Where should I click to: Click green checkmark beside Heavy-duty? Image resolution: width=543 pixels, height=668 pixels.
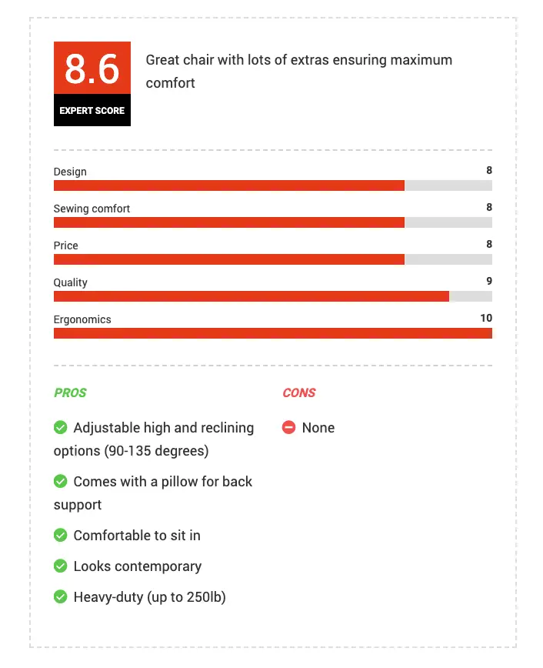point(61,597)
